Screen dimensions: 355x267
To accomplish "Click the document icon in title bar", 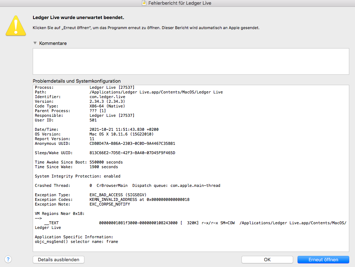I will (144, 3).
